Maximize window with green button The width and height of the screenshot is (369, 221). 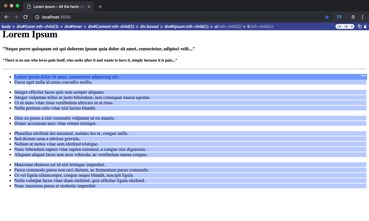pyautogui.click(x=17, y=6)
